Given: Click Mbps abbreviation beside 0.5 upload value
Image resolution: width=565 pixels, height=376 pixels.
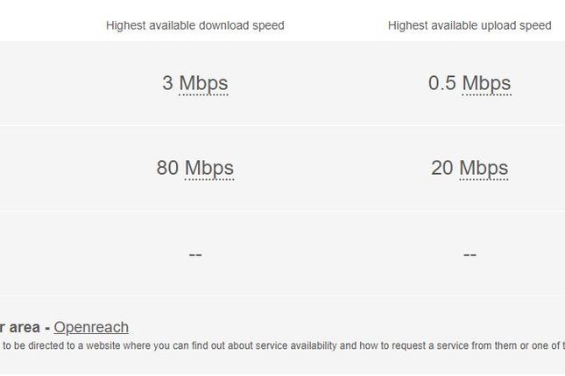Looking at the screenshot, I should pos(486,83).
